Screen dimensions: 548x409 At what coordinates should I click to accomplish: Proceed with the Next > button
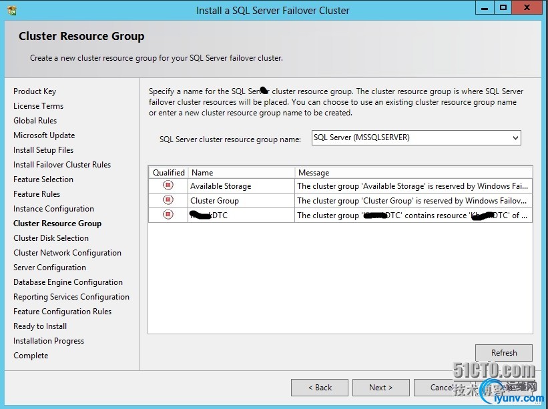[x=380, y=388]
